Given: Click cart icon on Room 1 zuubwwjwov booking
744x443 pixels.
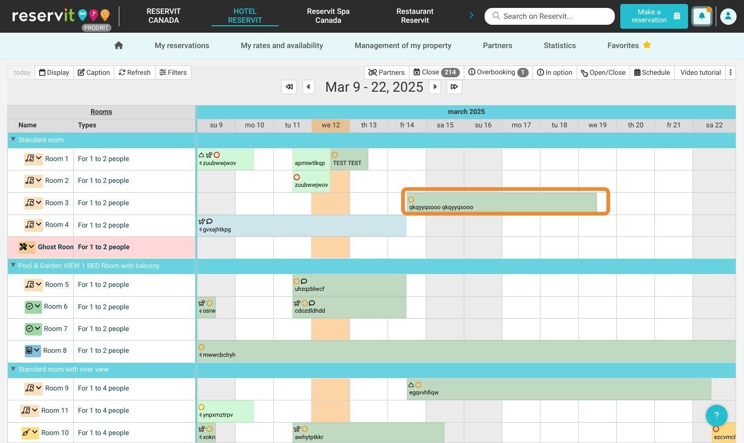Looking at the screenshot, I should pyautogui.click(x=209, y=155).
